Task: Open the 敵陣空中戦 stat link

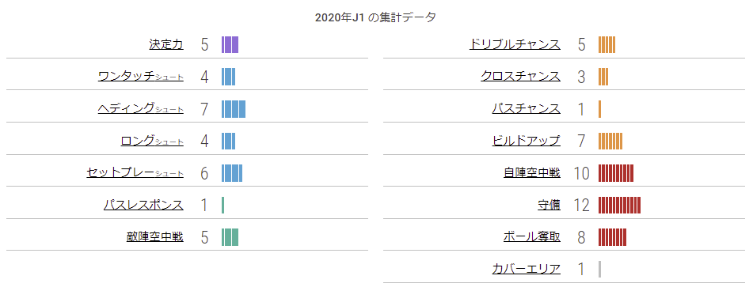Action: (x=155, y=236)
